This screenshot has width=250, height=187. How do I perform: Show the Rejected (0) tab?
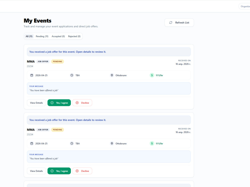click(x=74, y=36)
